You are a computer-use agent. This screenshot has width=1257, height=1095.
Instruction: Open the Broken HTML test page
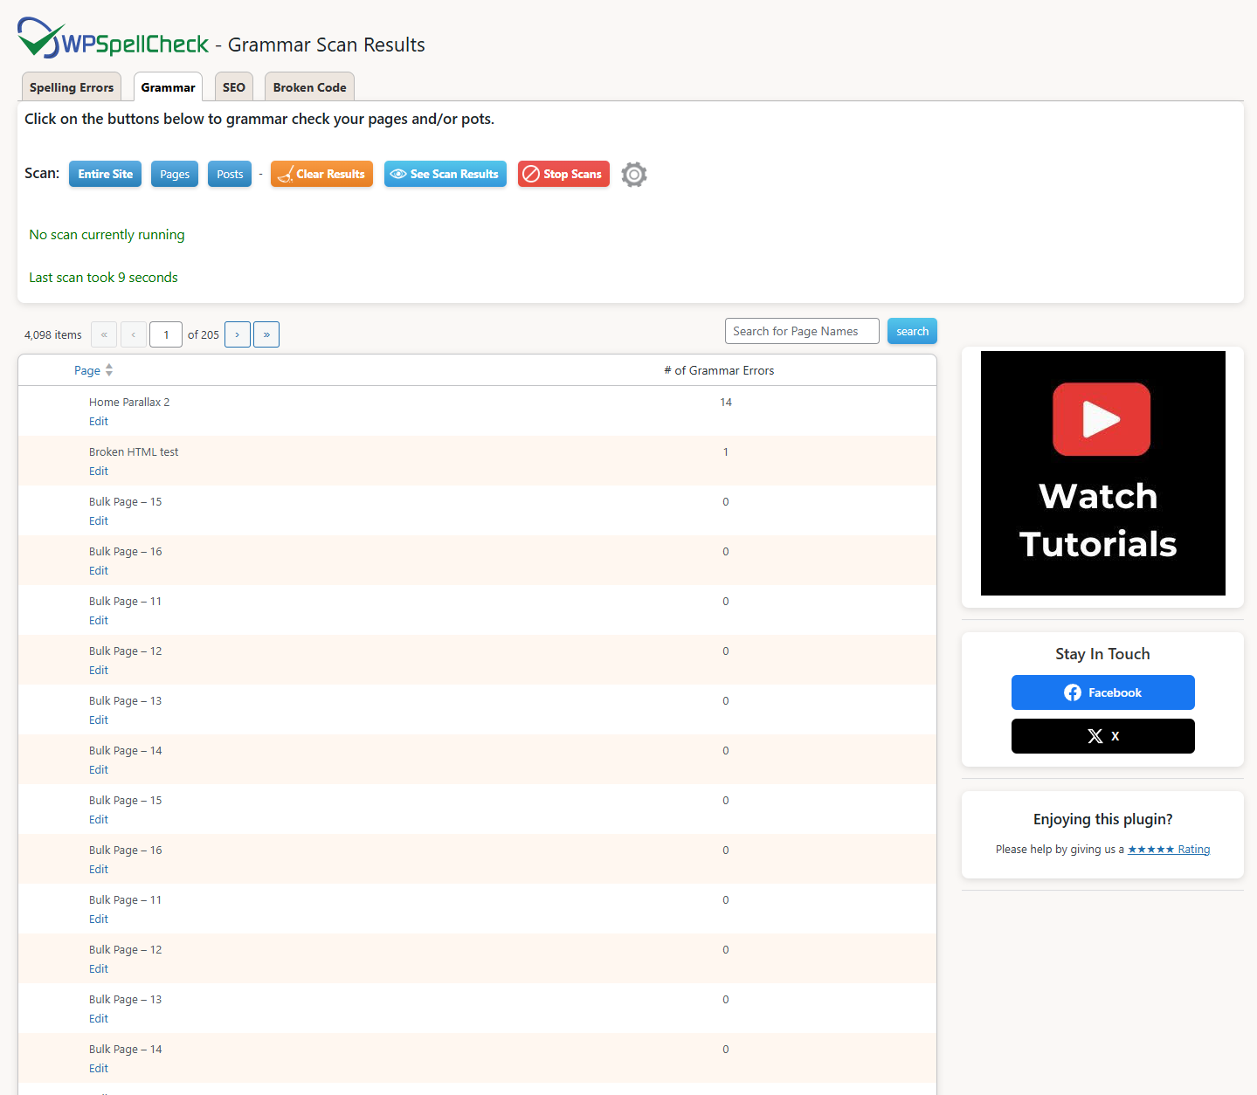(134, 451)
